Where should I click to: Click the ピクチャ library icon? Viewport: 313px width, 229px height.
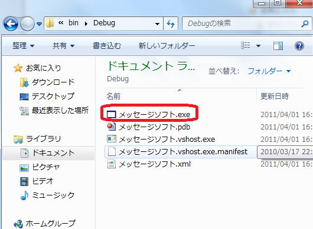coord(24,168)
